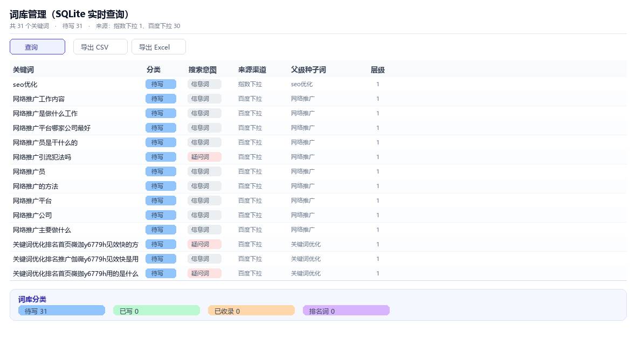This screenshot has width=636, height=345.
Task: Click the 信息词 tag in the seo优化 row
Action: pyautogui.click(x=204, y=84)
